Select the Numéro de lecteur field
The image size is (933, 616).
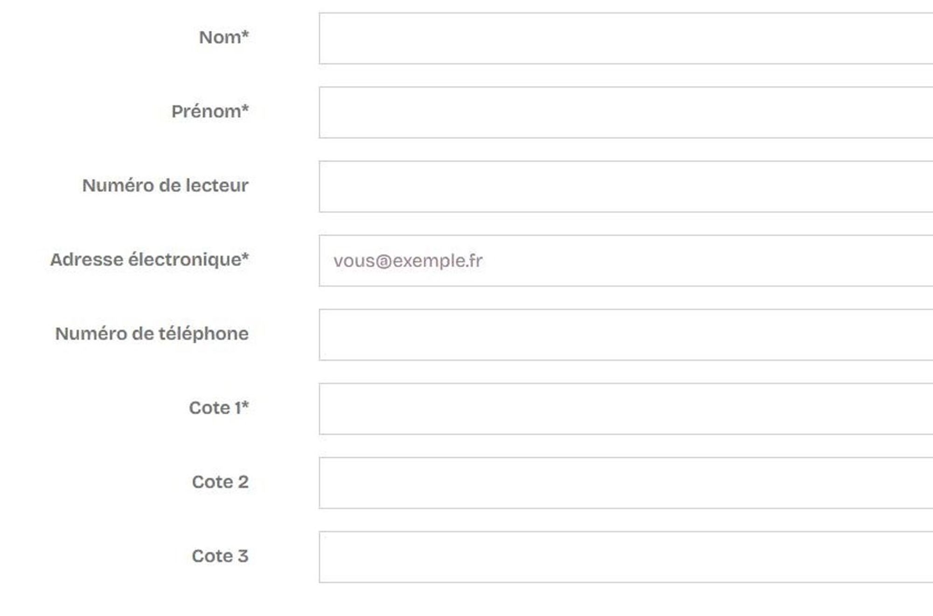(625, 187)
